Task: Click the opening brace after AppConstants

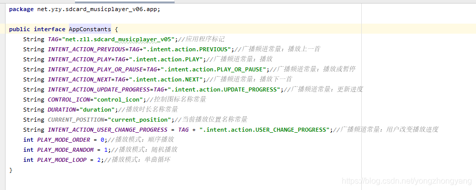Action: coord(116,29)
